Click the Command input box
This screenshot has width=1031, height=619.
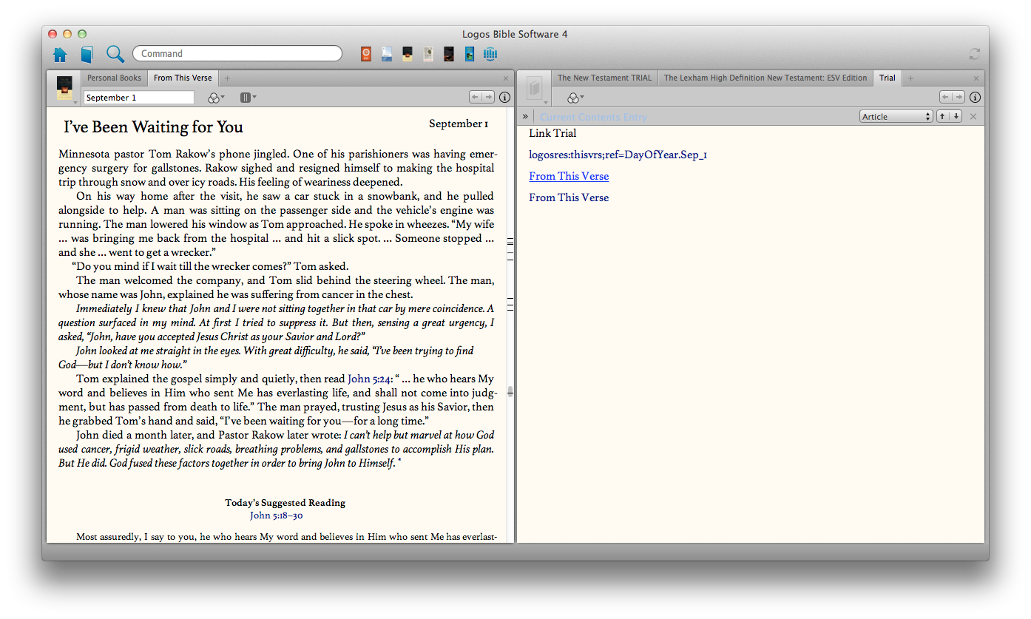coord(237,53)
